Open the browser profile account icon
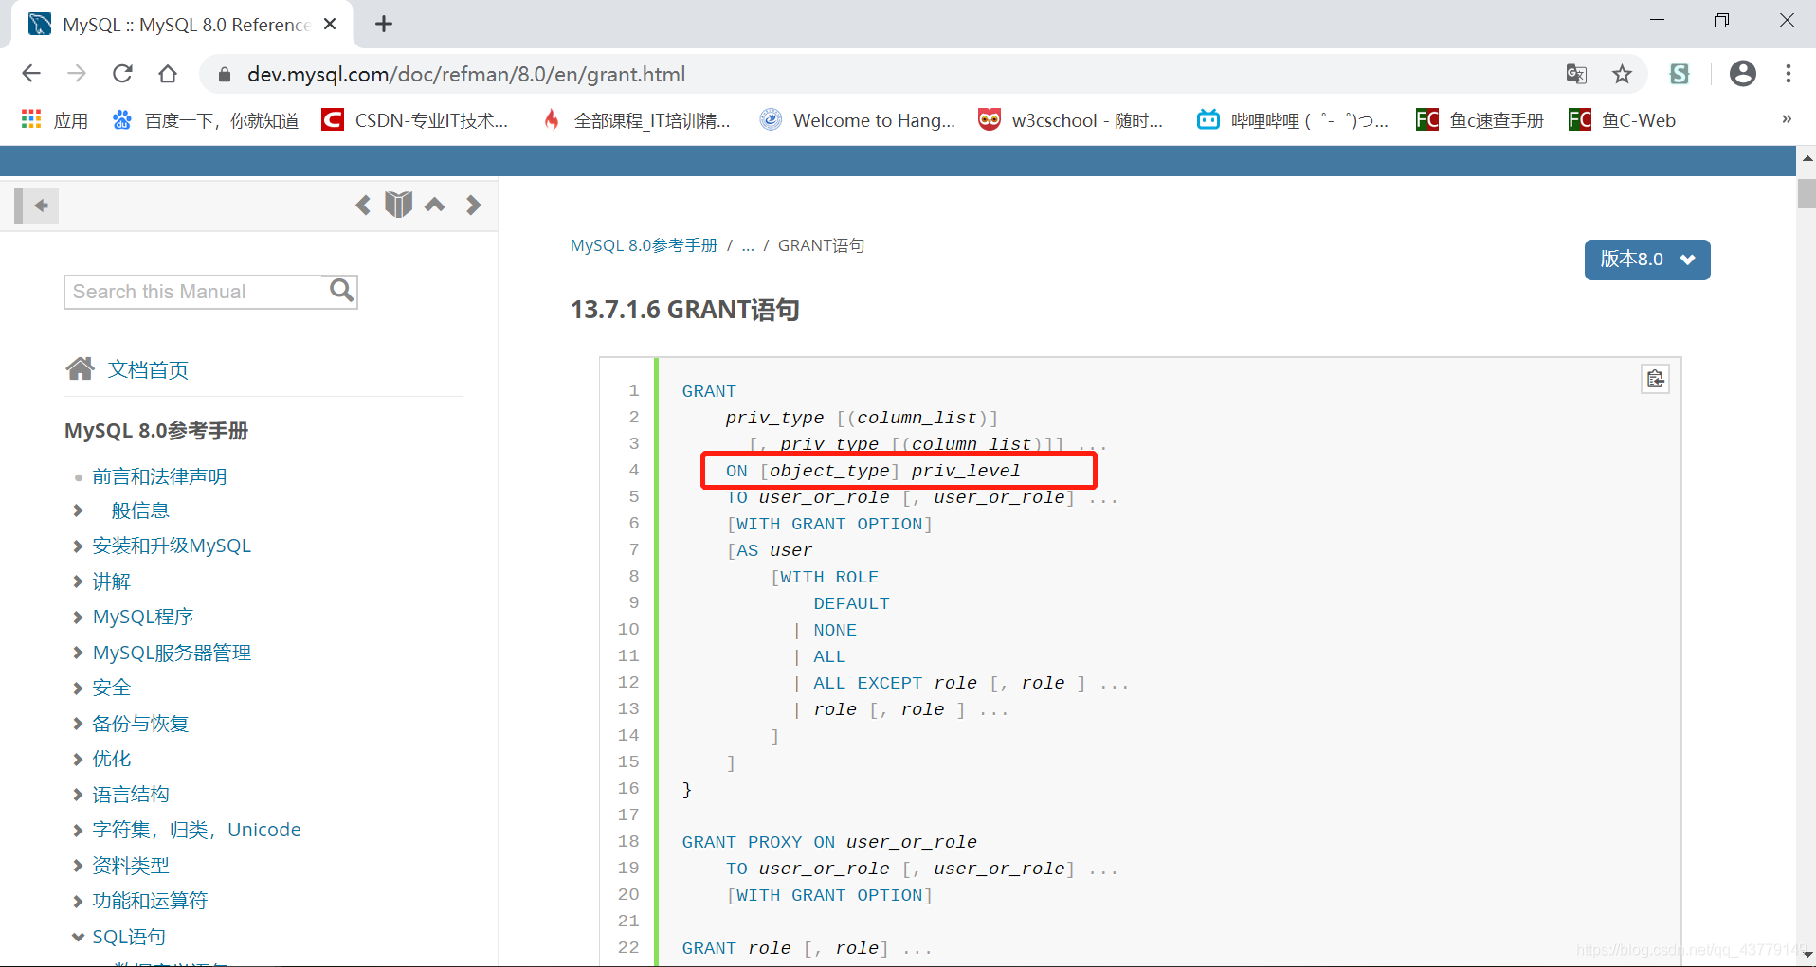1816x967 pixels. click(1742, 74)
